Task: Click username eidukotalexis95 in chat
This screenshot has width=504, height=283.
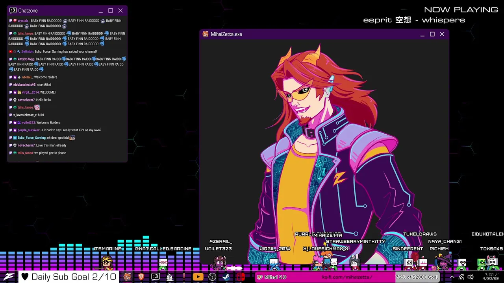Action: coord(24,85)
